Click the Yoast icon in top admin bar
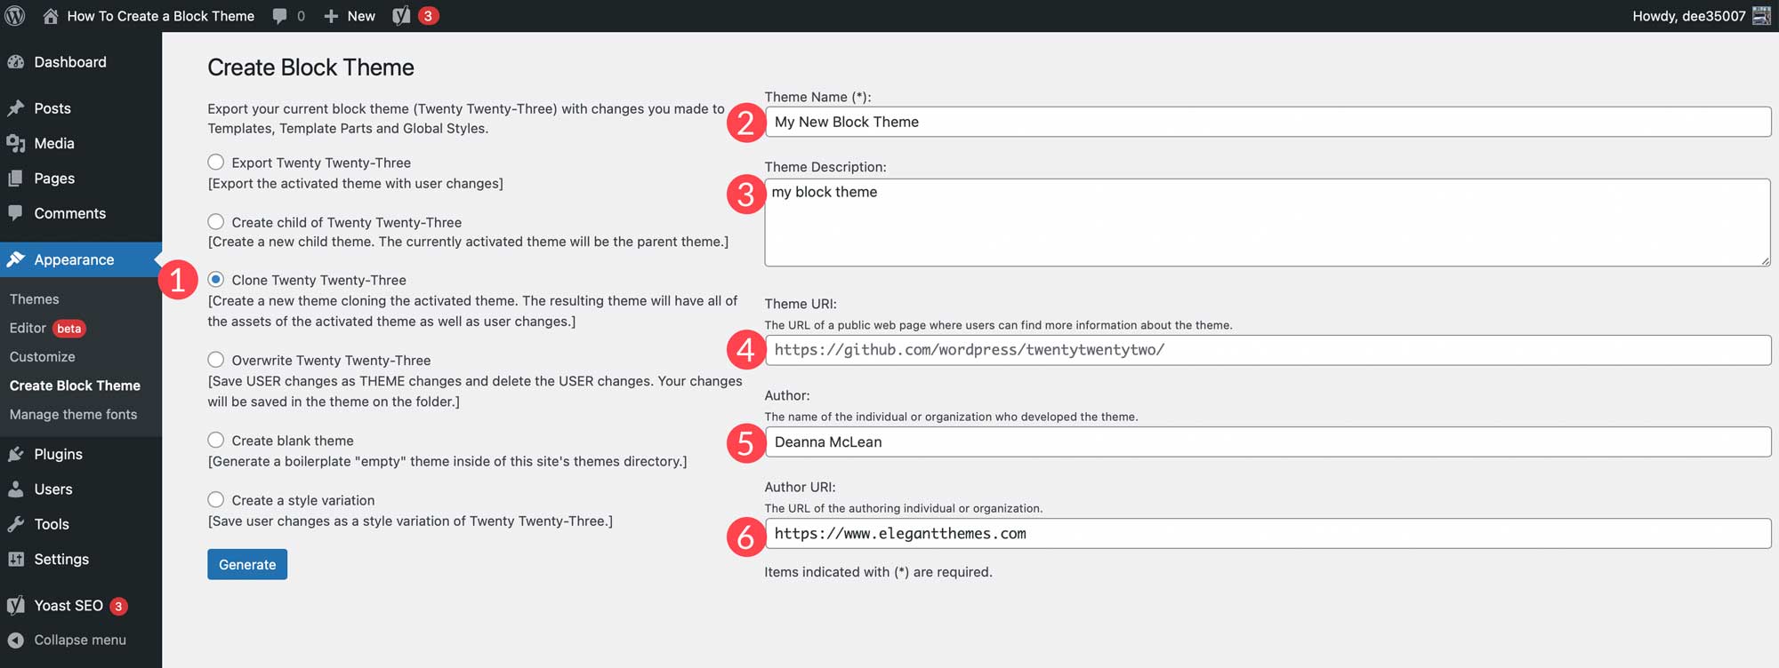 402,16
